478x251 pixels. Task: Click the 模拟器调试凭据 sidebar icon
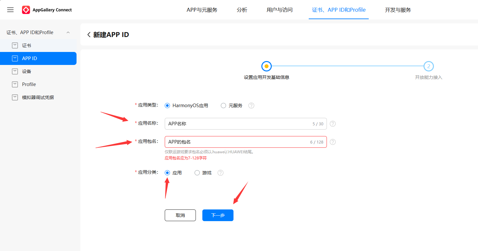(15, 97)
